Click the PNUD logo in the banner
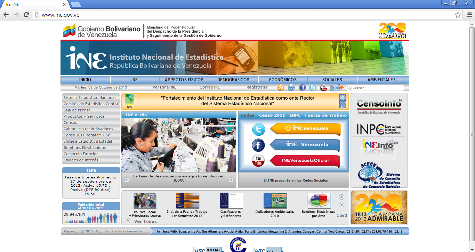475x252 pixels. point(343,101)
